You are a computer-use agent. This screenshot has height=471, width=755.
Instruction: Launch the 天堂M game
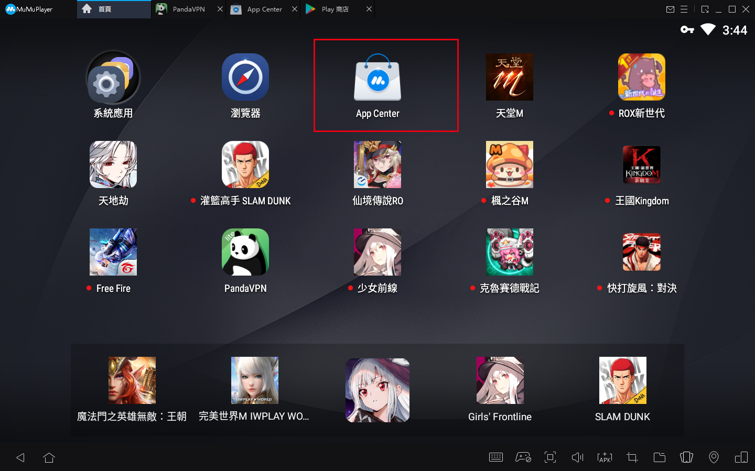click(x=510, y=77)
